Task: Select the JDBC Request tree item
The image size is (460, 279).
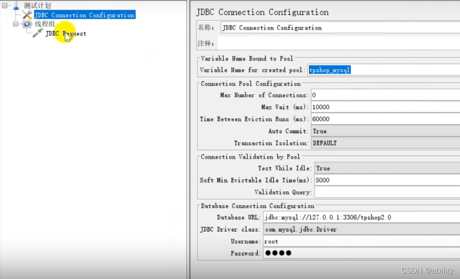Action: 66,33
